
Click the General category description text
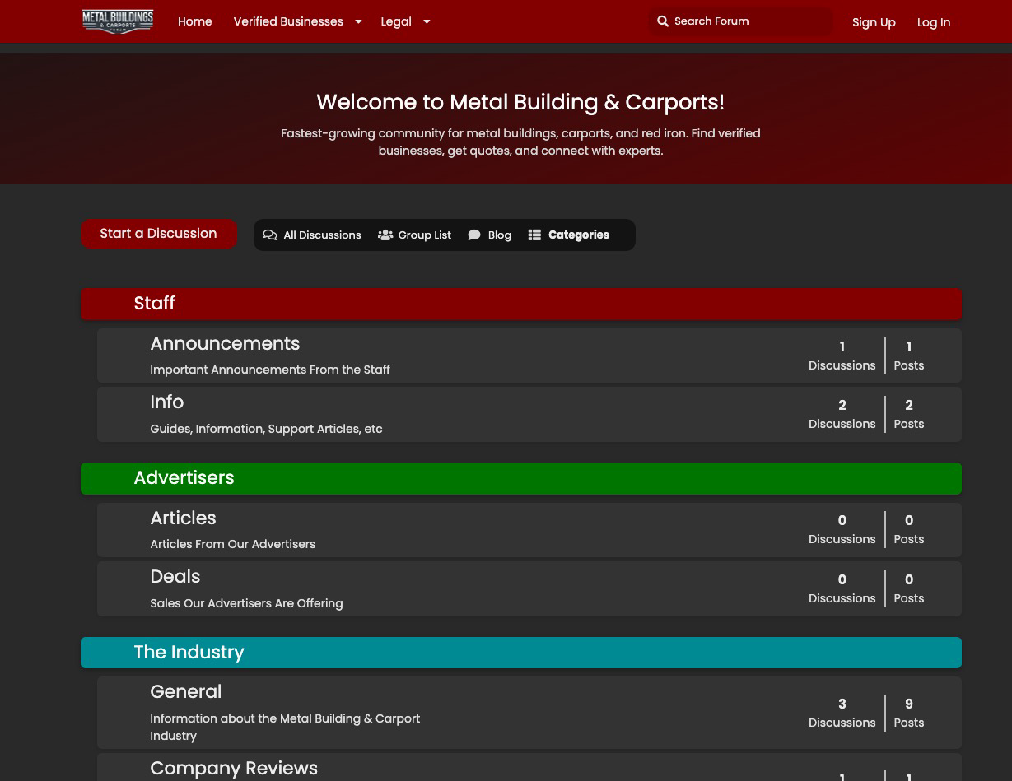click(x=285, y=728)
